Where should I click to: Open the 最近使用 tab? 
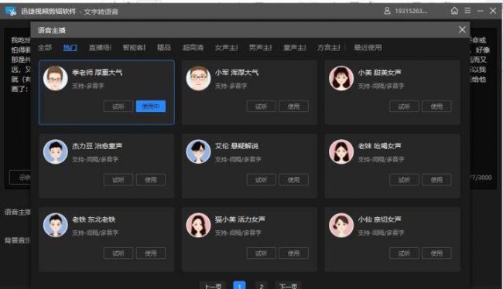tap(368, 48)
